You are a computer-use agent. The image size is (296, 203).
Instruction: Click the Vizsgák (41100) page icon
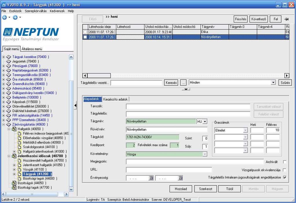coord(19,169)
